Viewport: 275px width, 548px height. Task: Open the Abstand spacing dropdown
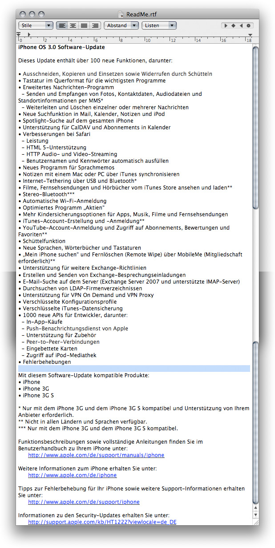[121, 25]
